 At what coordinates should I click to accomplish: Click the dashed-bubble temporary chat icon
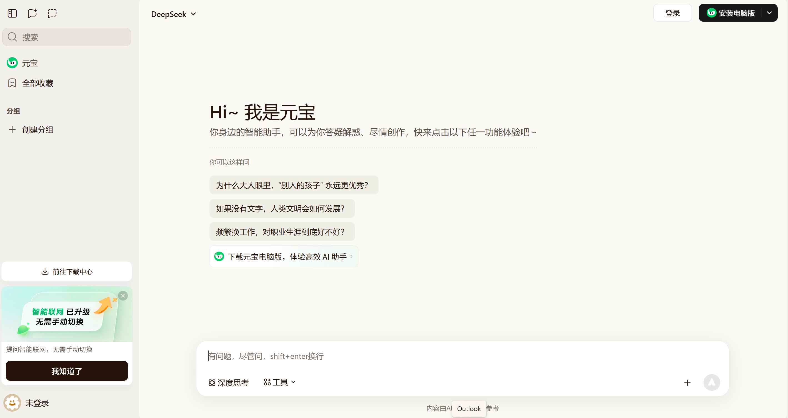52,13
